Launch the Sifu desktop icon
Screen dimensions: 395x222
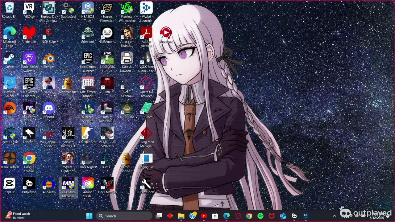click(x=107, y=85)
